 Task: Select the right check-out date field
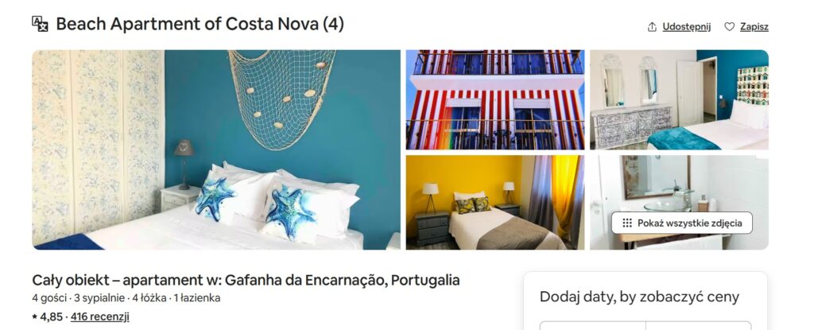(x=698, y=325)
